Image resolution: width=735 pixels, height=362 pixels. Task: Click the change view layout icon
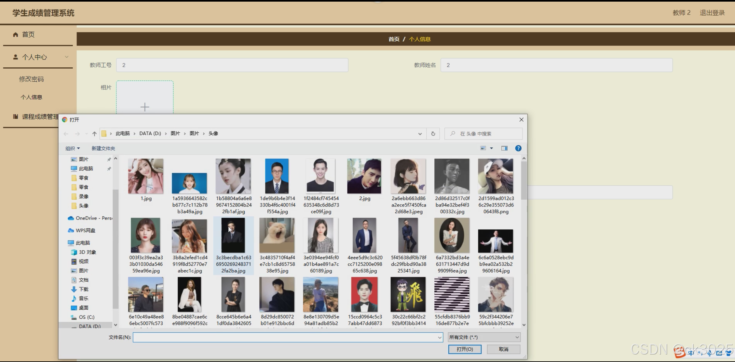(x=483, y=148)
